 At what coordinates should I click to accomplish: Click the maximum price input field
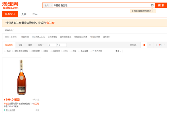(x=62, y=45)
